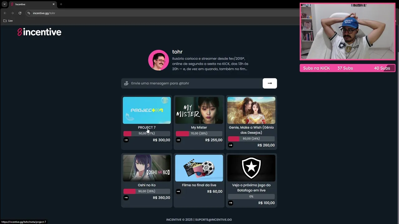Screen dimensions: 399x224
Task: Click the donation hand icon in message box
Action: pos(126,83)
